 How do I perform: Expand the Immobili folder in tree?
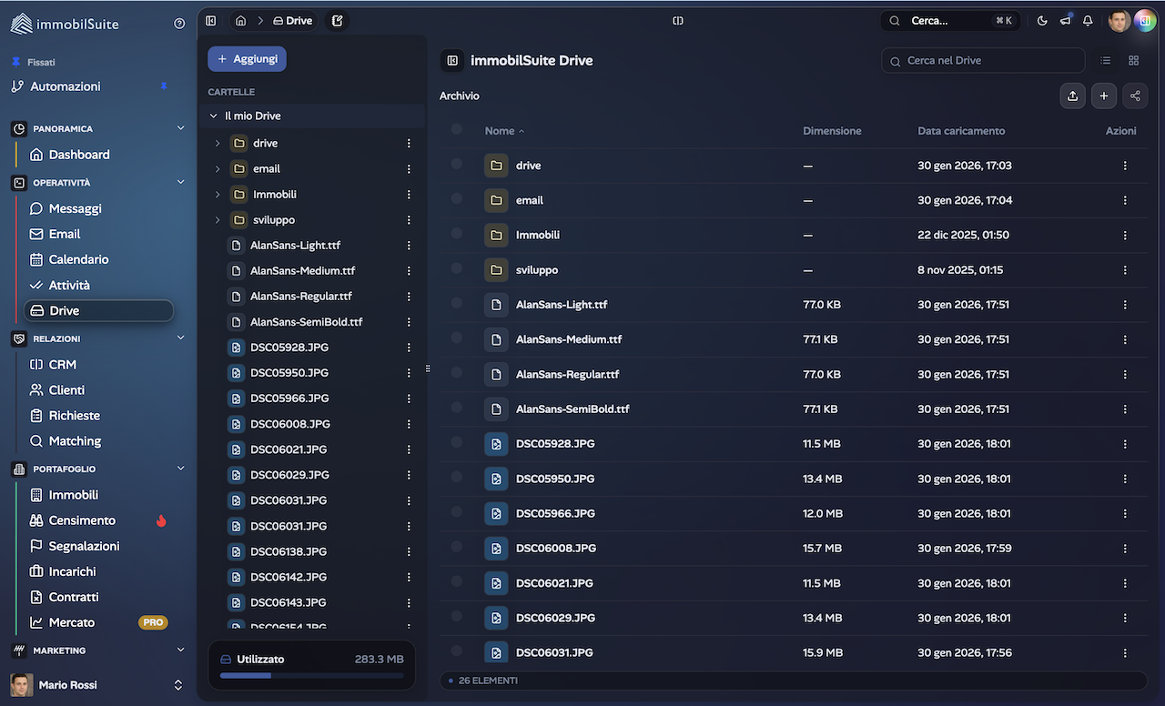218,195
